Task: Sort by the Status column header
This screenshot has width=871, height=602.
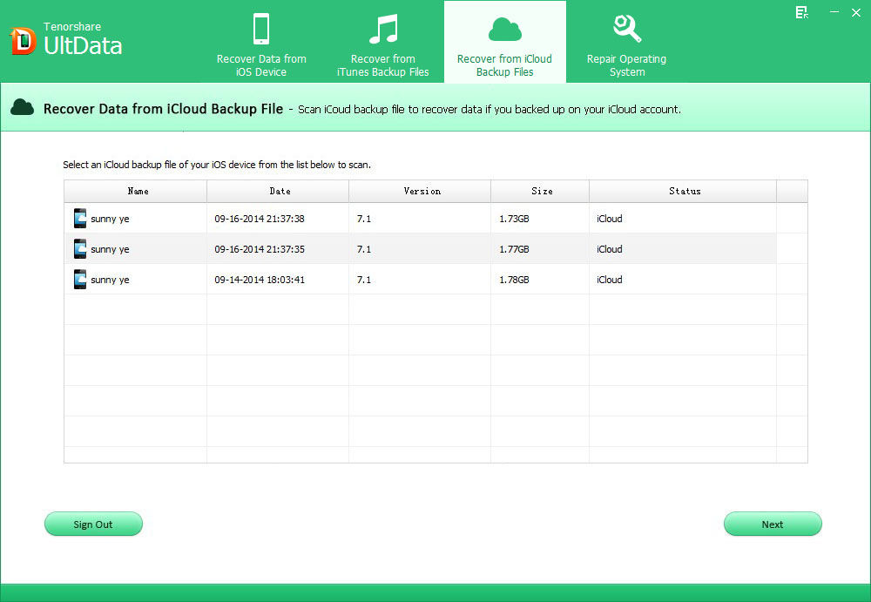Action: point(683,191)
